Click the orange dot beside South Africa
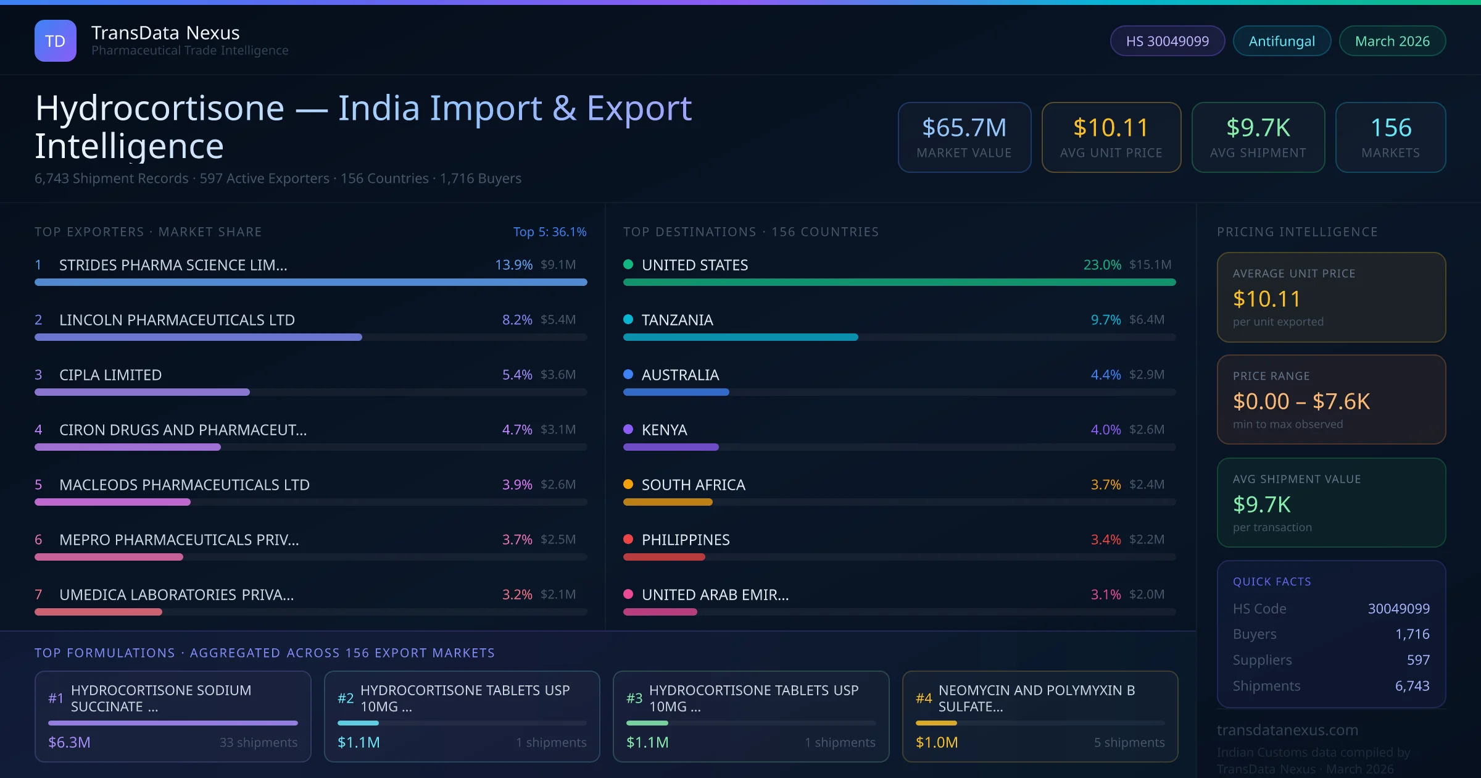1481x778 pixels. [628, 485]
